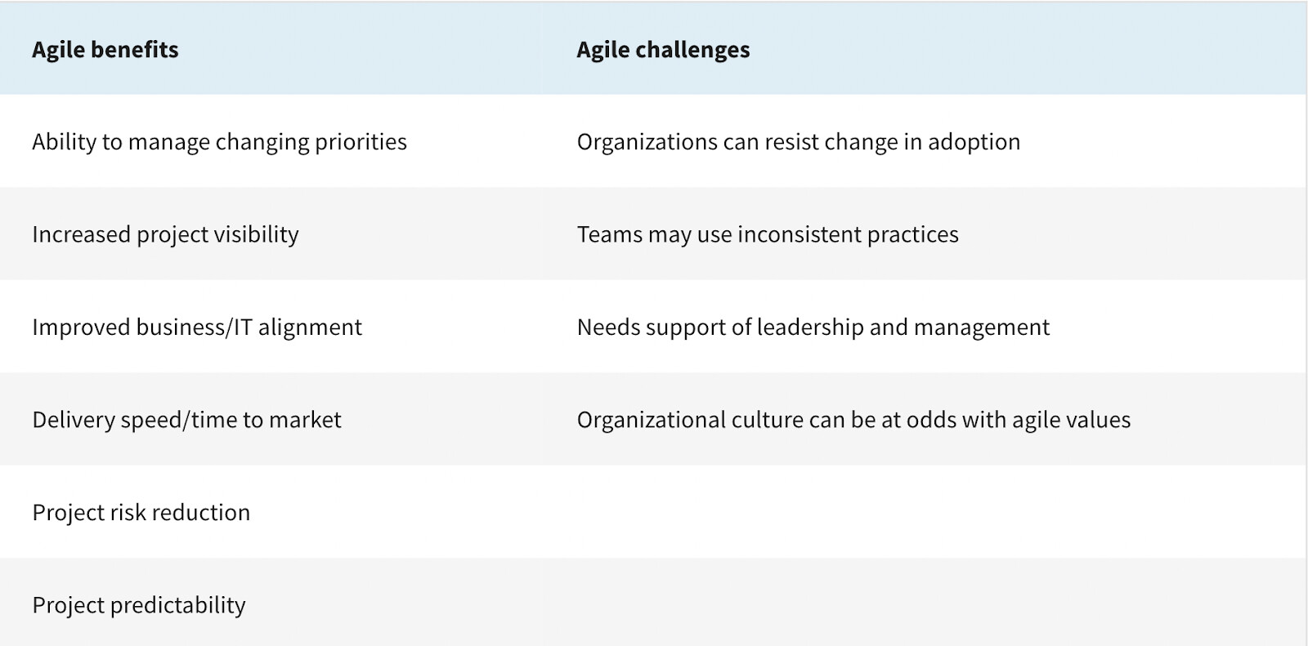Click the "Project predictability" cell
The width and height of the screenshot is (1308, 646).
click(138, 605)
